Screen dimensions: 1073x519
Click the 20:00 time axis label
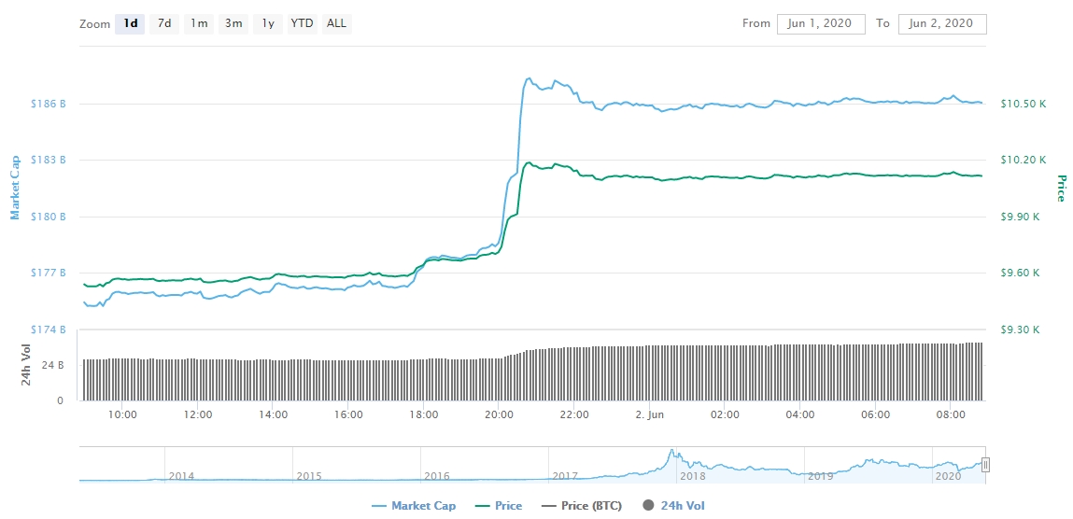point(498,414)
